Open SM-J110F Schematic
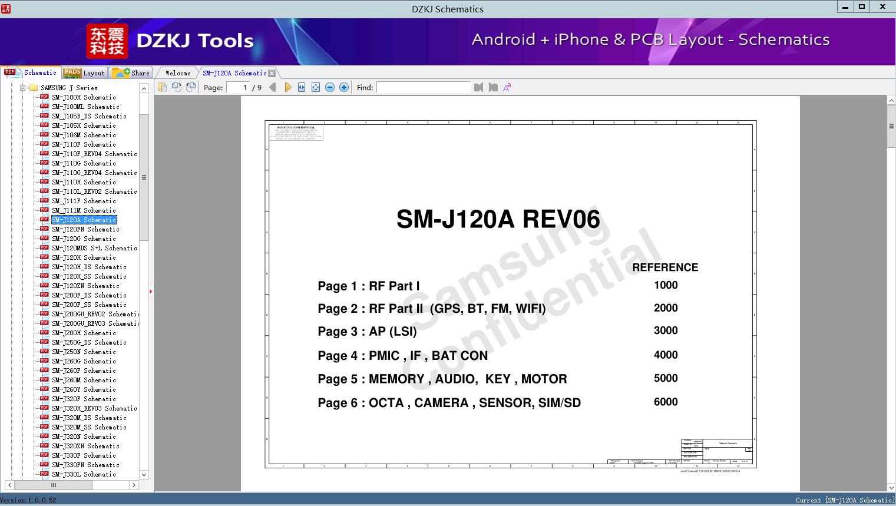Screen dimensions: 896x506 pyautogui.click(x=84, y=144)
